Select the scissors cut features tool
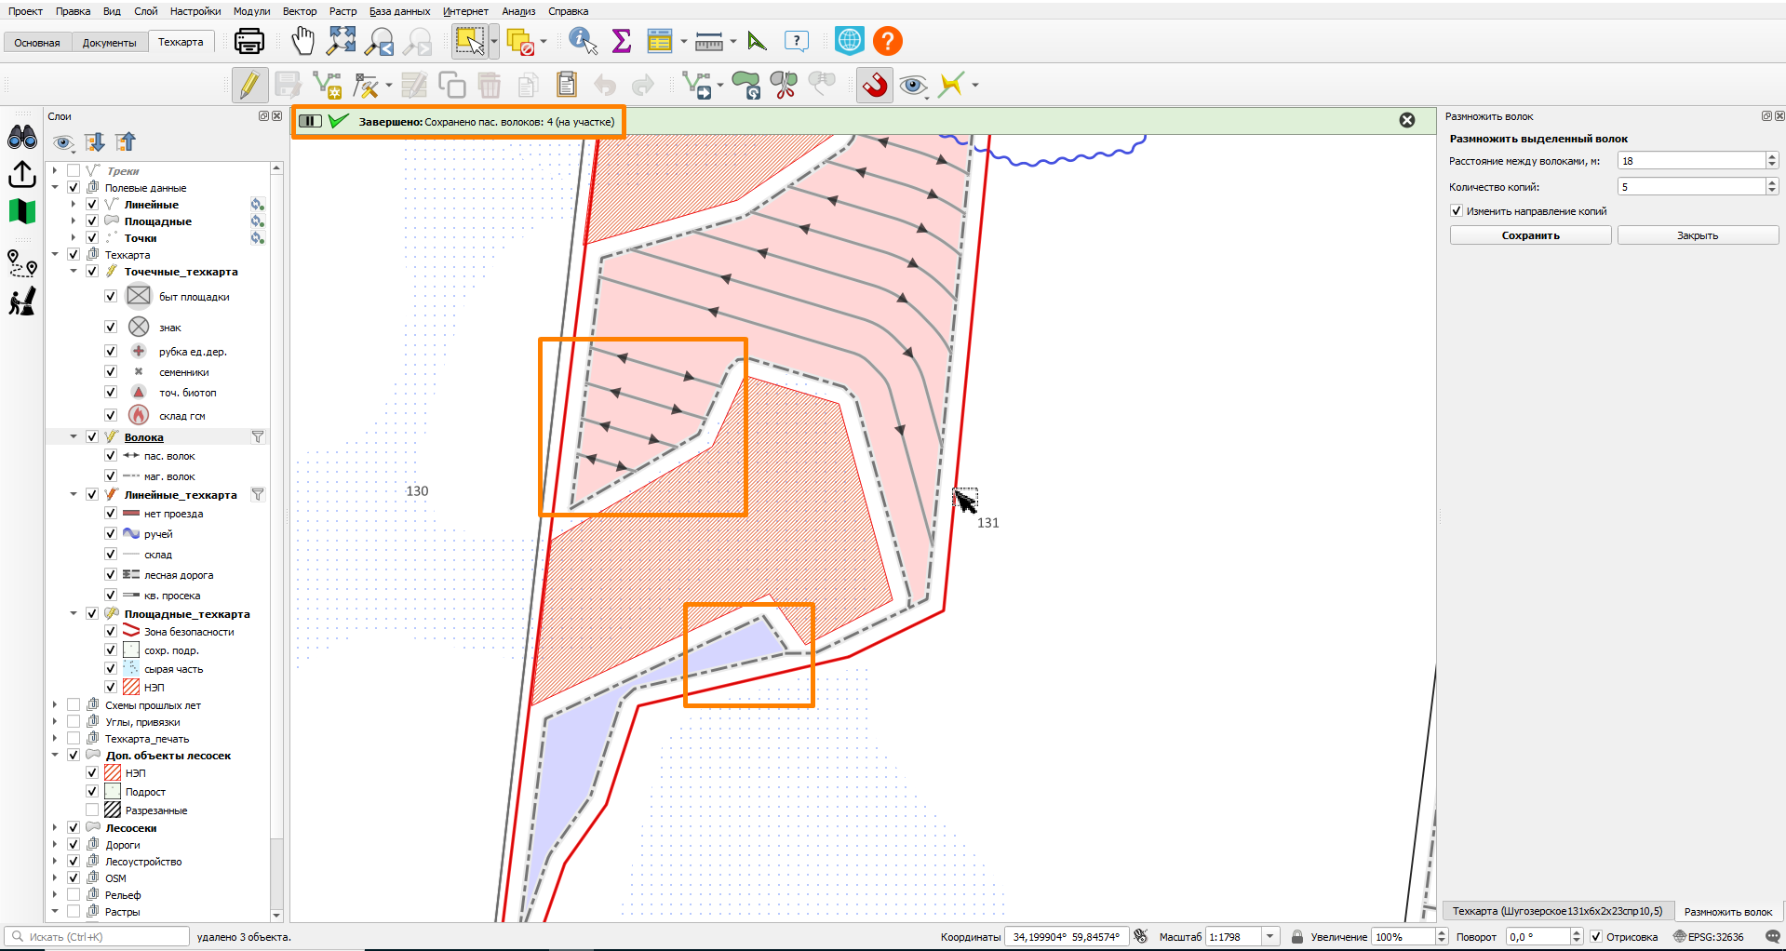 [785, 85]
